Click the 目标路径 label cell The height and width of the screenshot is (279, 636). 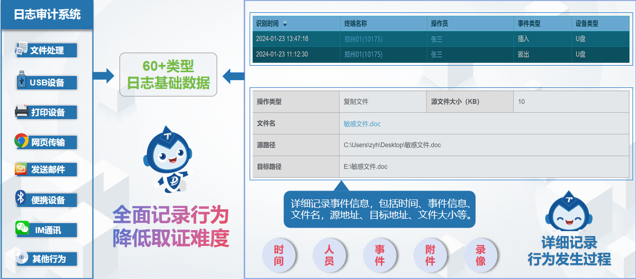click(x=296, y=167)
